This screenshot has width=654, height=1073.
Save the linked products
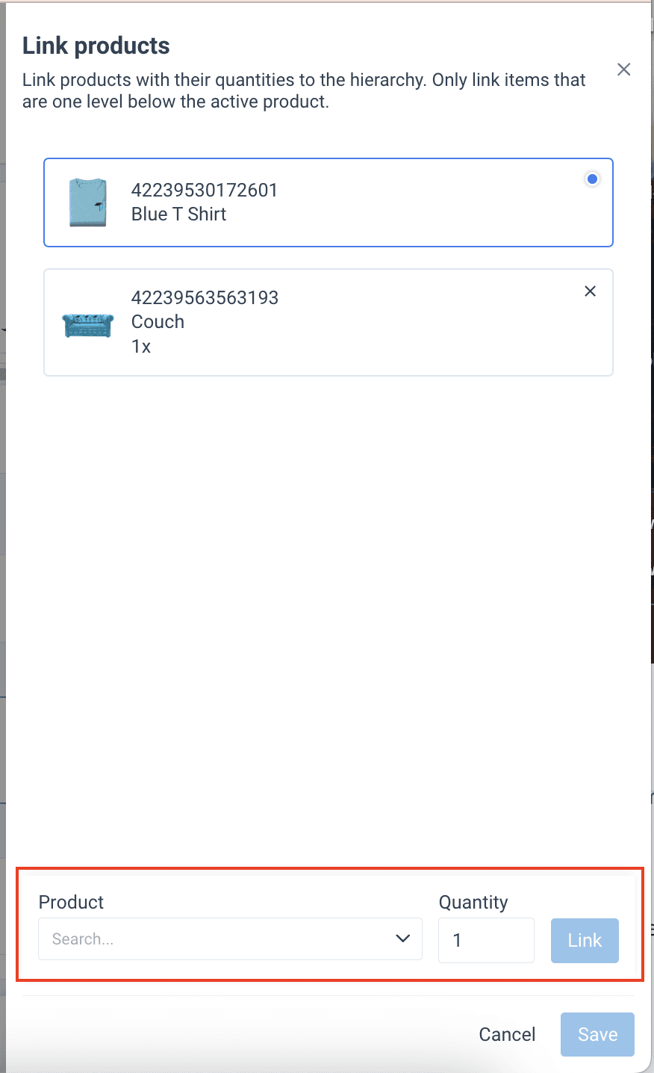(597, 1034)
